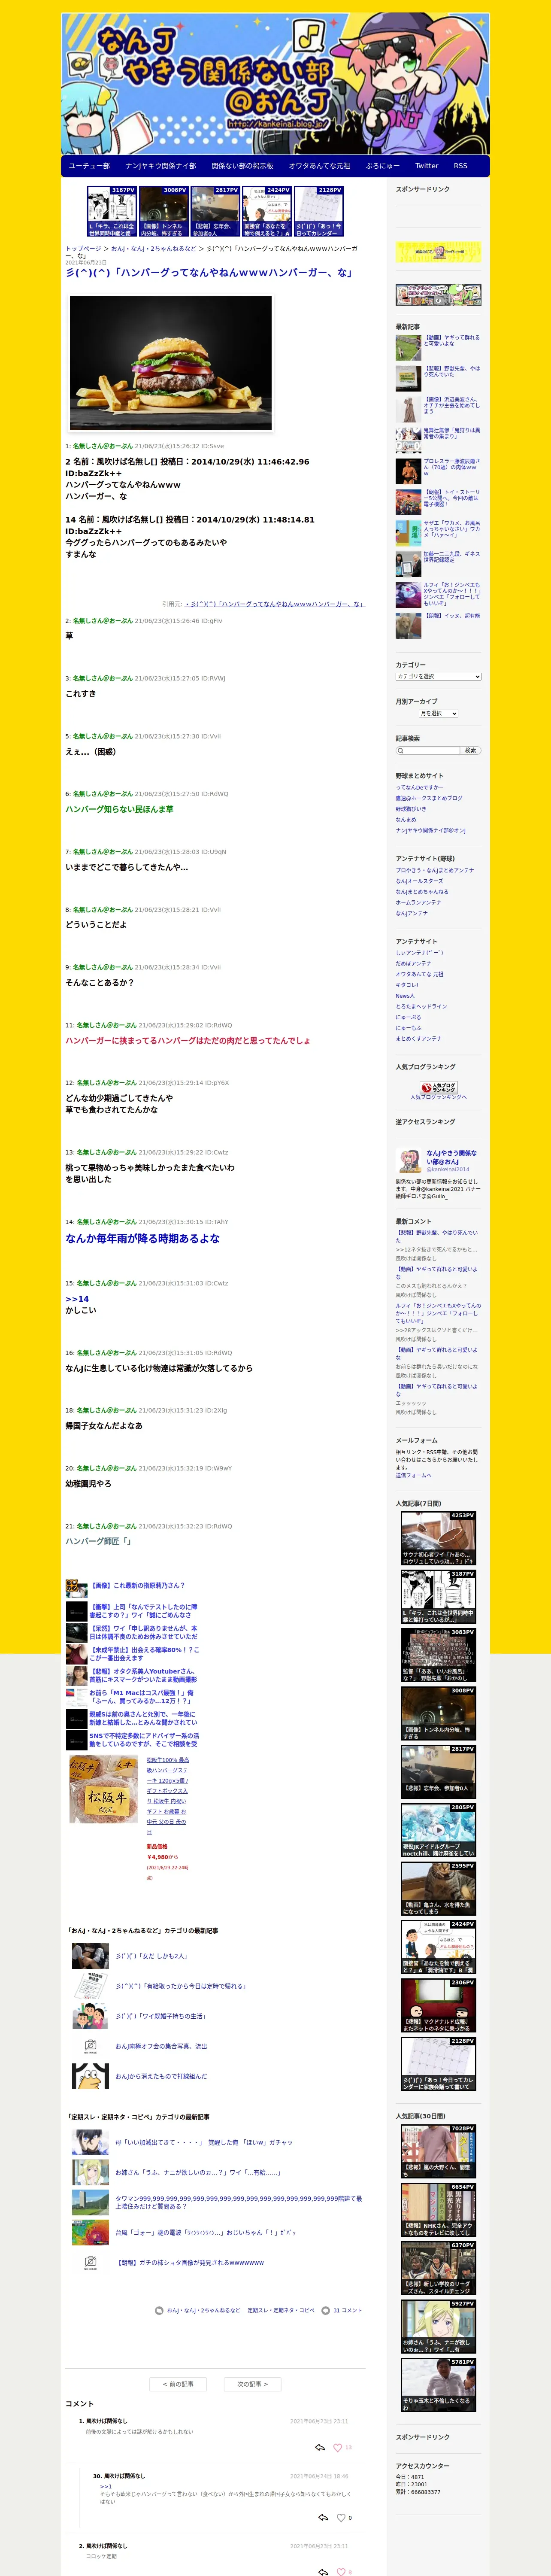Click no-image icon beside おんJ時報オフ会 article
Screen dimensions: 551x2576
[x=90, y=2046]
